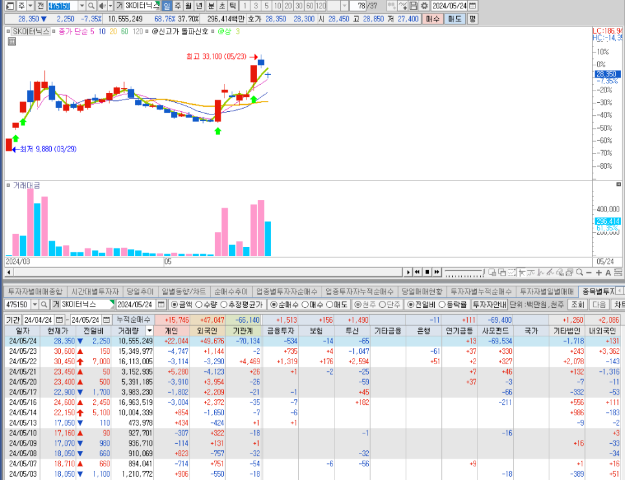Expand the stock code dropdown in chart toolbar
This screenshot has height=480, width=625.
coord(82,6)
